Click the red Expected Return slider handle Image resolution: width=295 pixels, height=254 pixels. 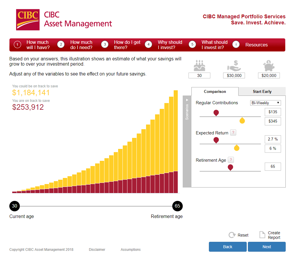click(216, 140)
